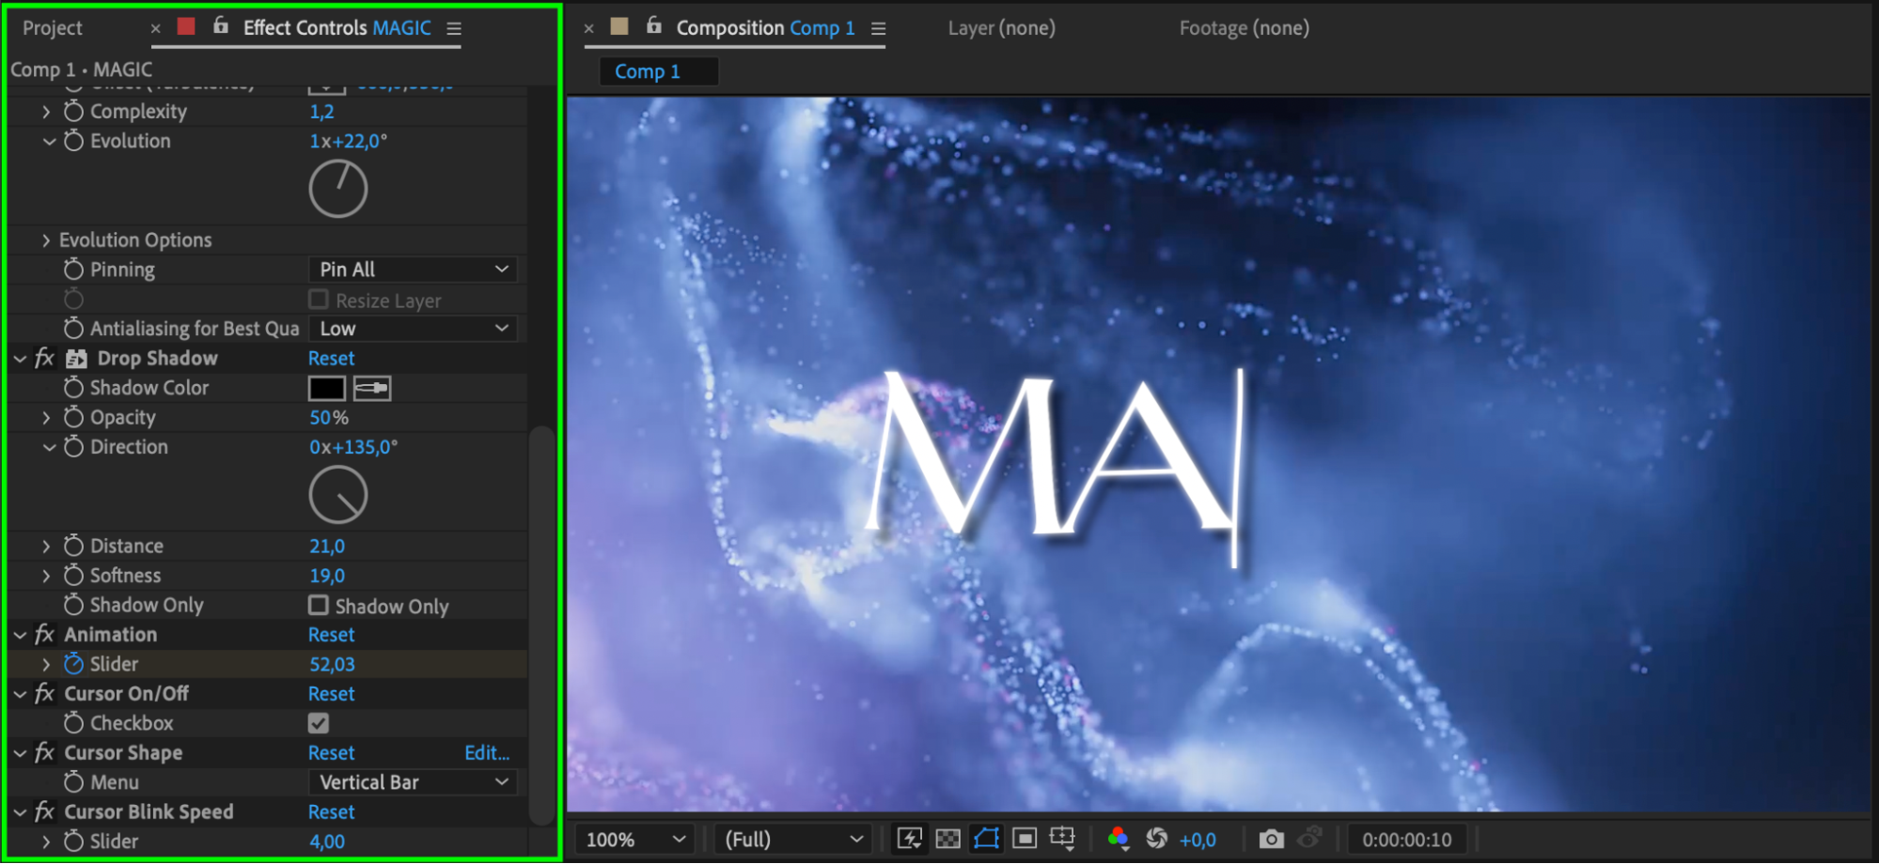
Task: Reset Cursor Shape effect
Action: 332,753
